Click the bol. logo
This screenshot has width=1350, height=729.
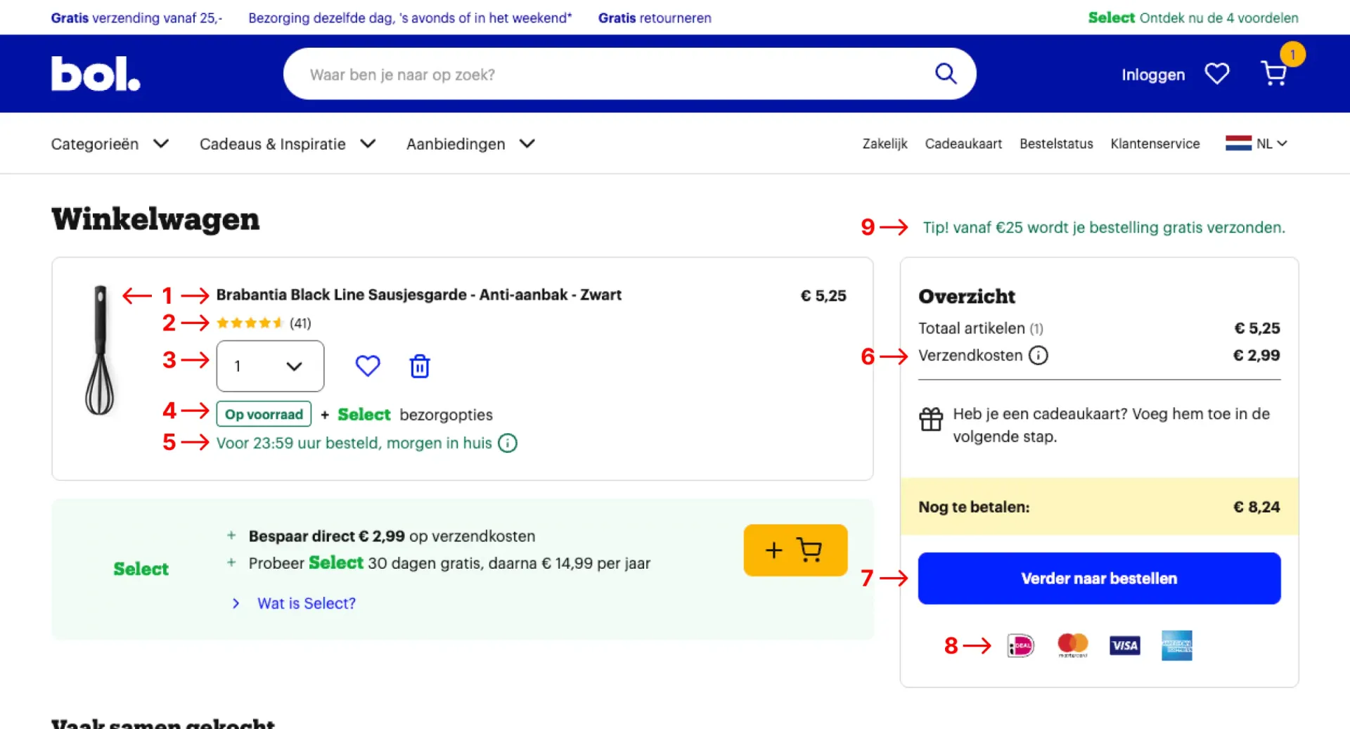click(x=96, y=74)
